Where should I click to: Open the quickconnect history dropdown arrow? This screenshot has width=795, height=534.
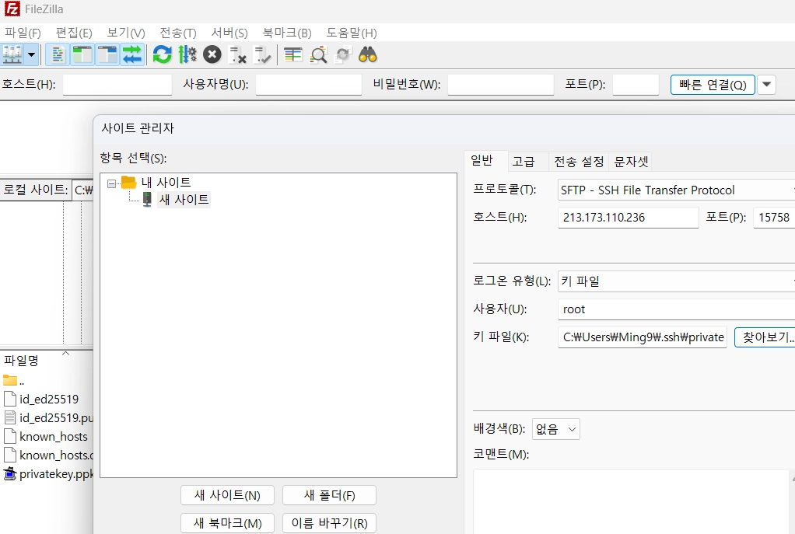click(x=767, y=85)
